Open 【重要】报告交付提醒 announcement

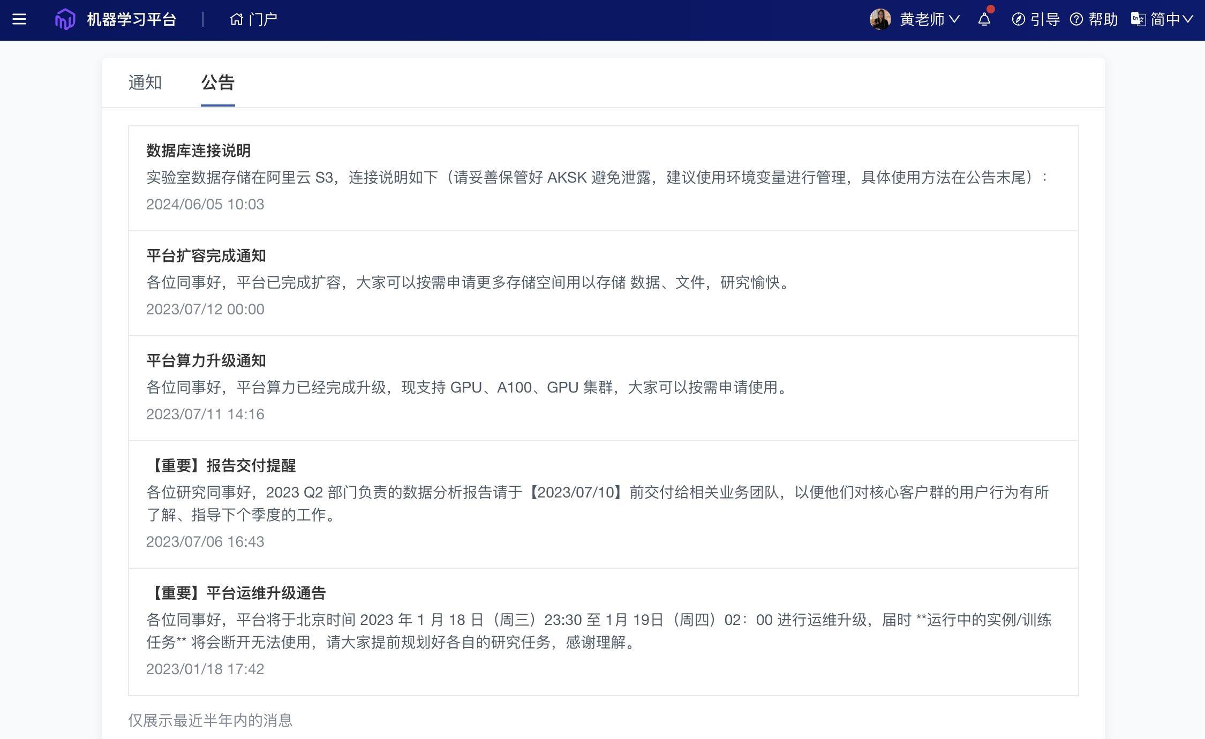[221, 465]
